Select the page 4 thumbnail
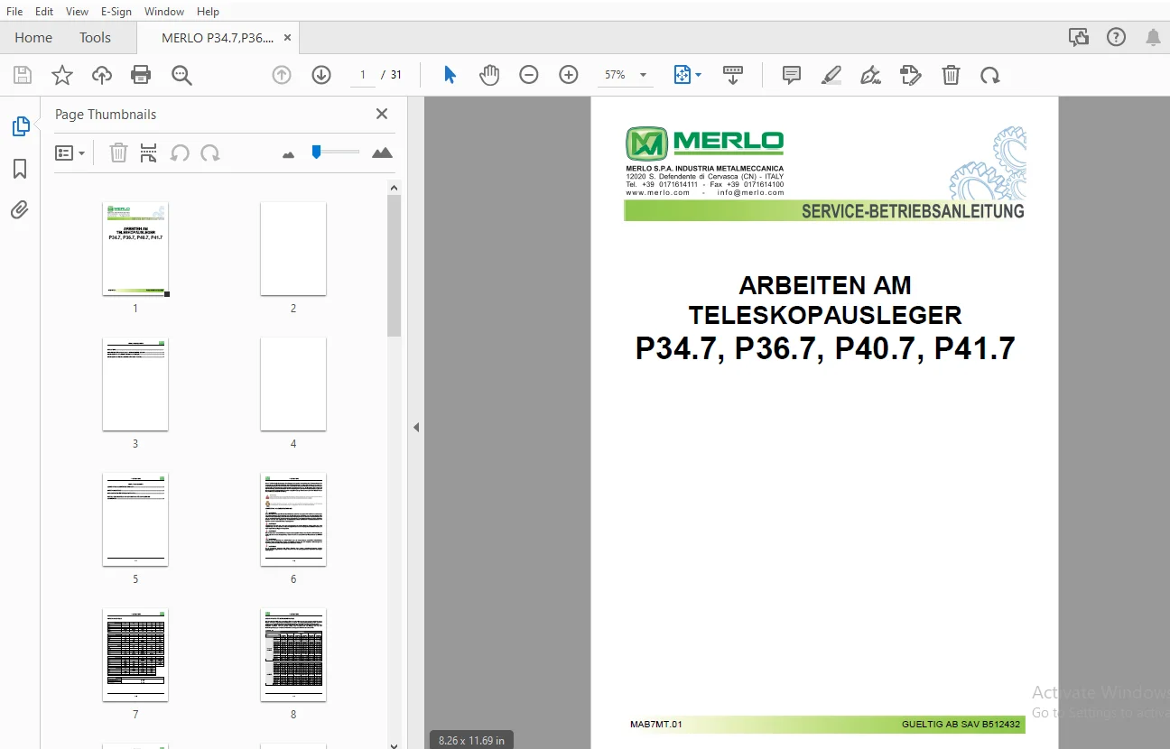1170x749 pixels. [293, 384]
